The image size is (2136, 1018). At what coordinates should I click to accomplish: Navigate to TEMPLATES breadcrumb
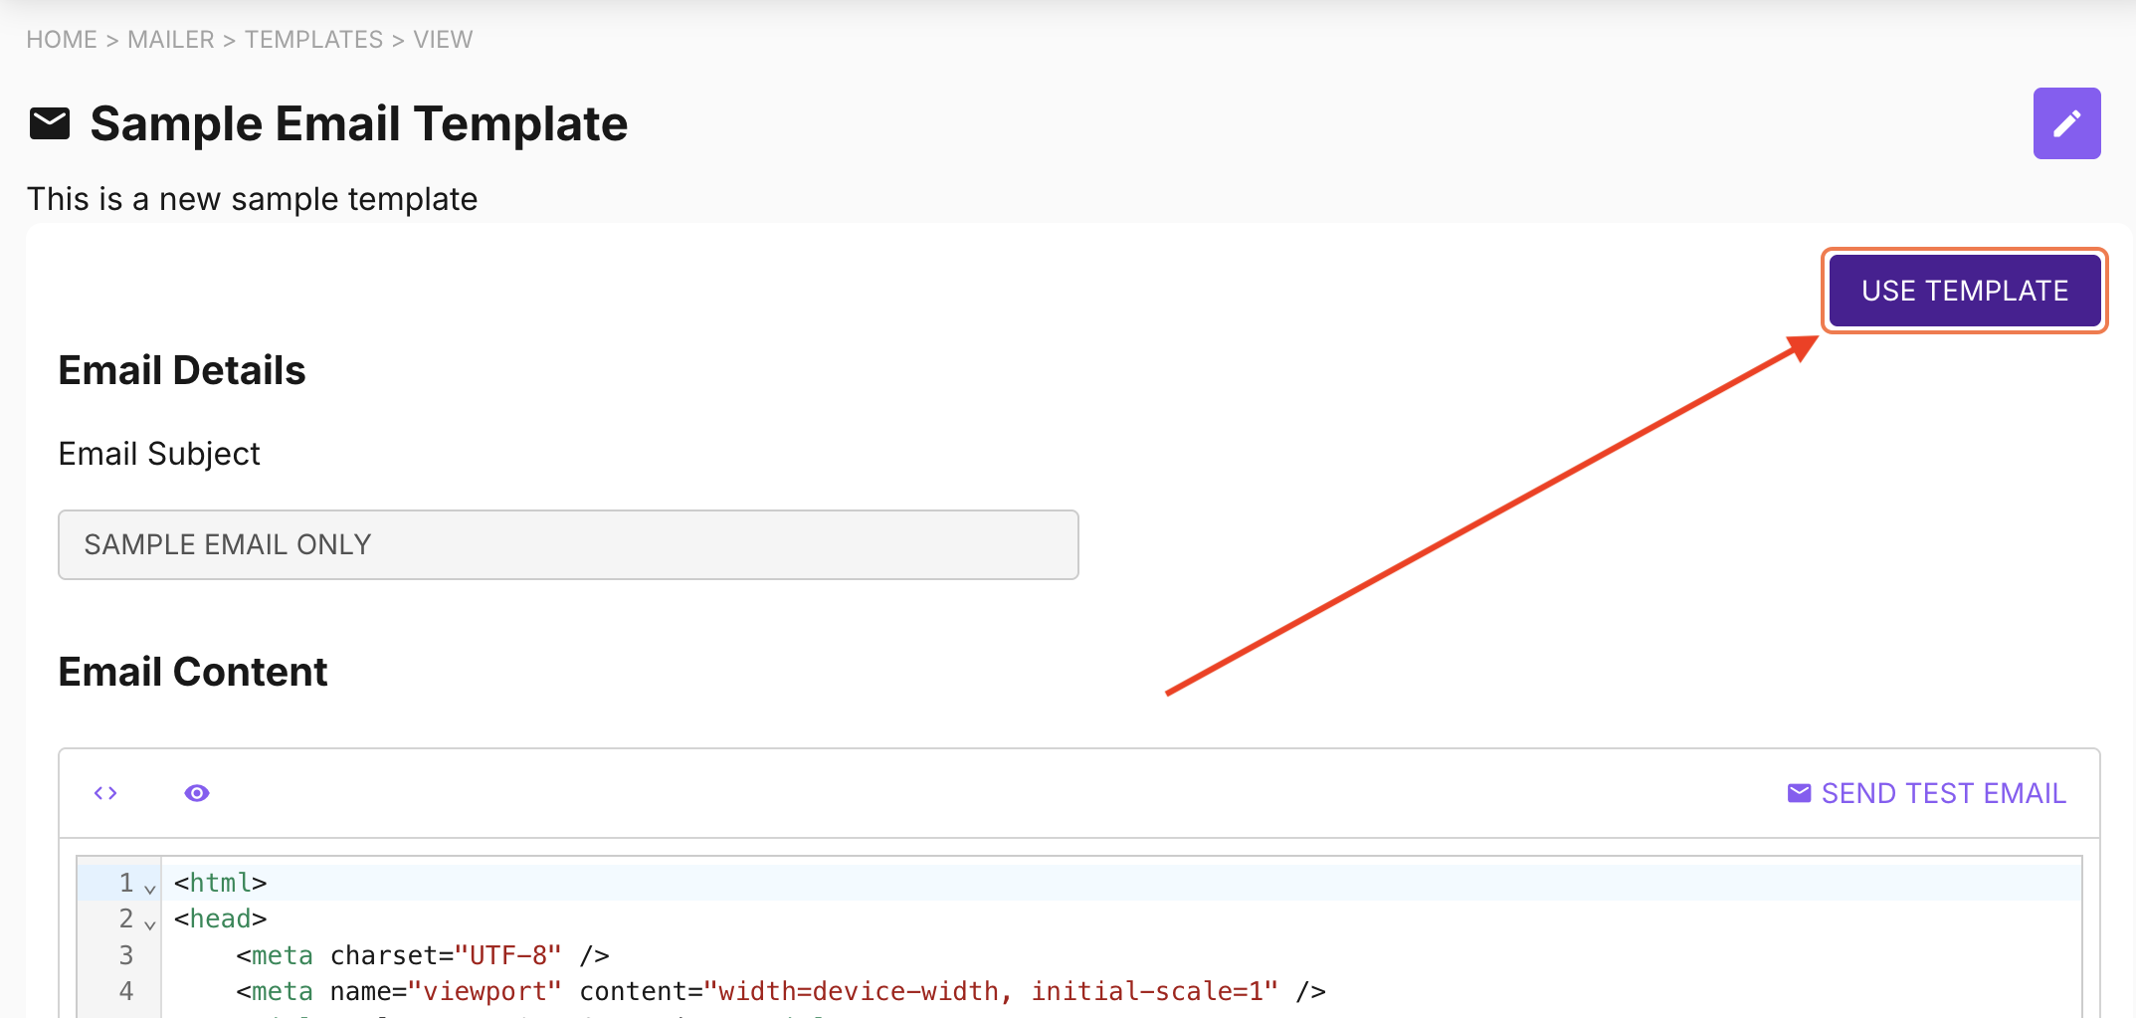[x=313, y=40]
